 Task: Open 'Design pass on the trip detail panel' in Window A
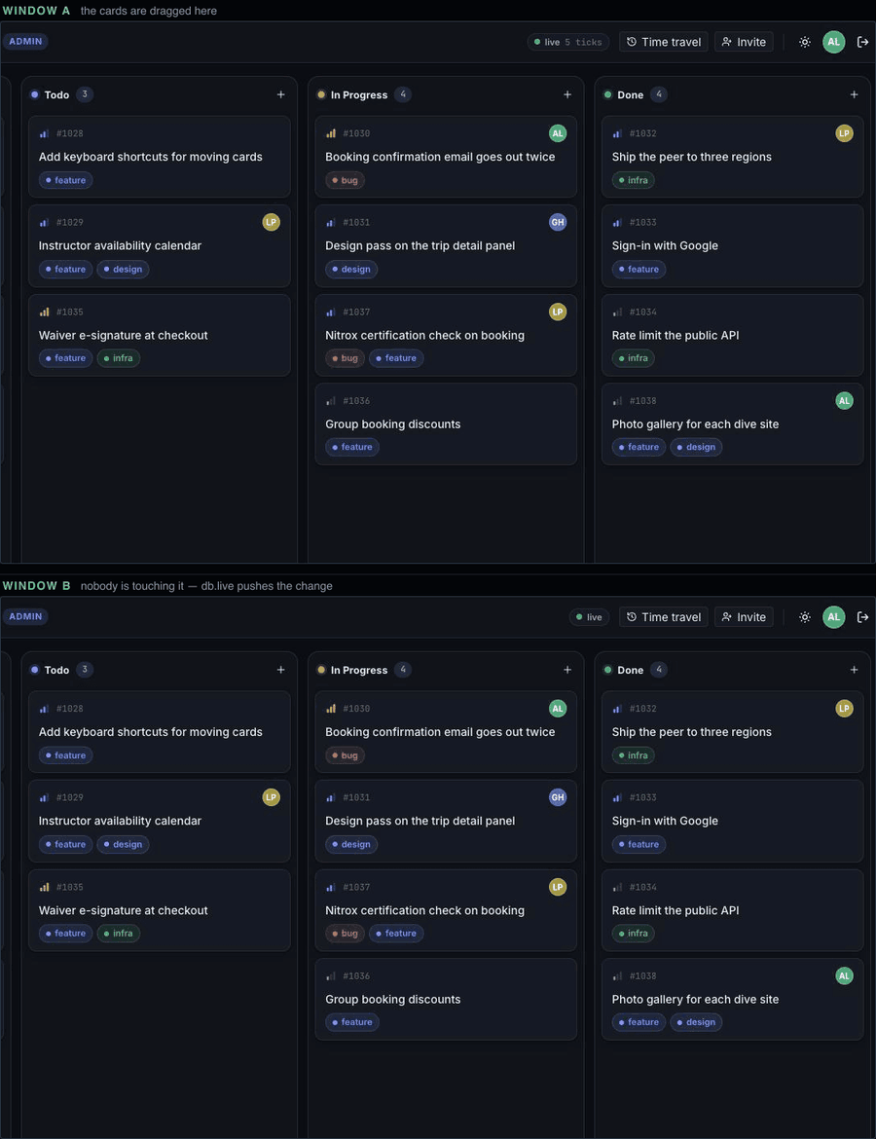[446, 246]
